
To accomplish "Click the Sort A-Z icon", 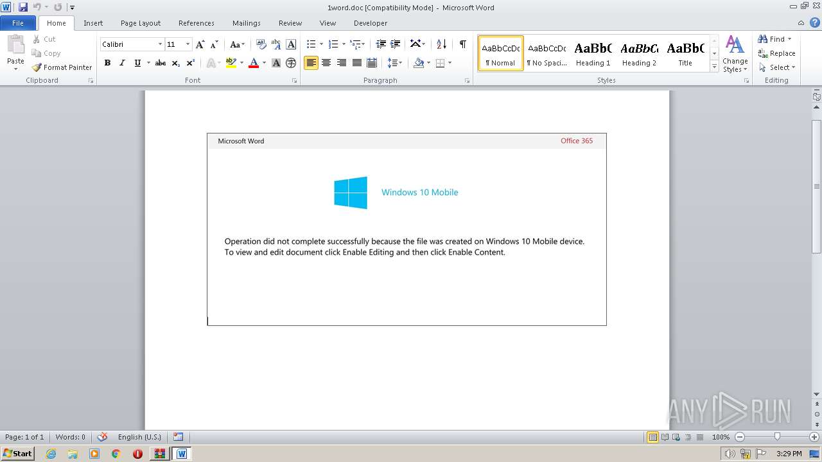I will pyautogui.click(x=441, y=44).
